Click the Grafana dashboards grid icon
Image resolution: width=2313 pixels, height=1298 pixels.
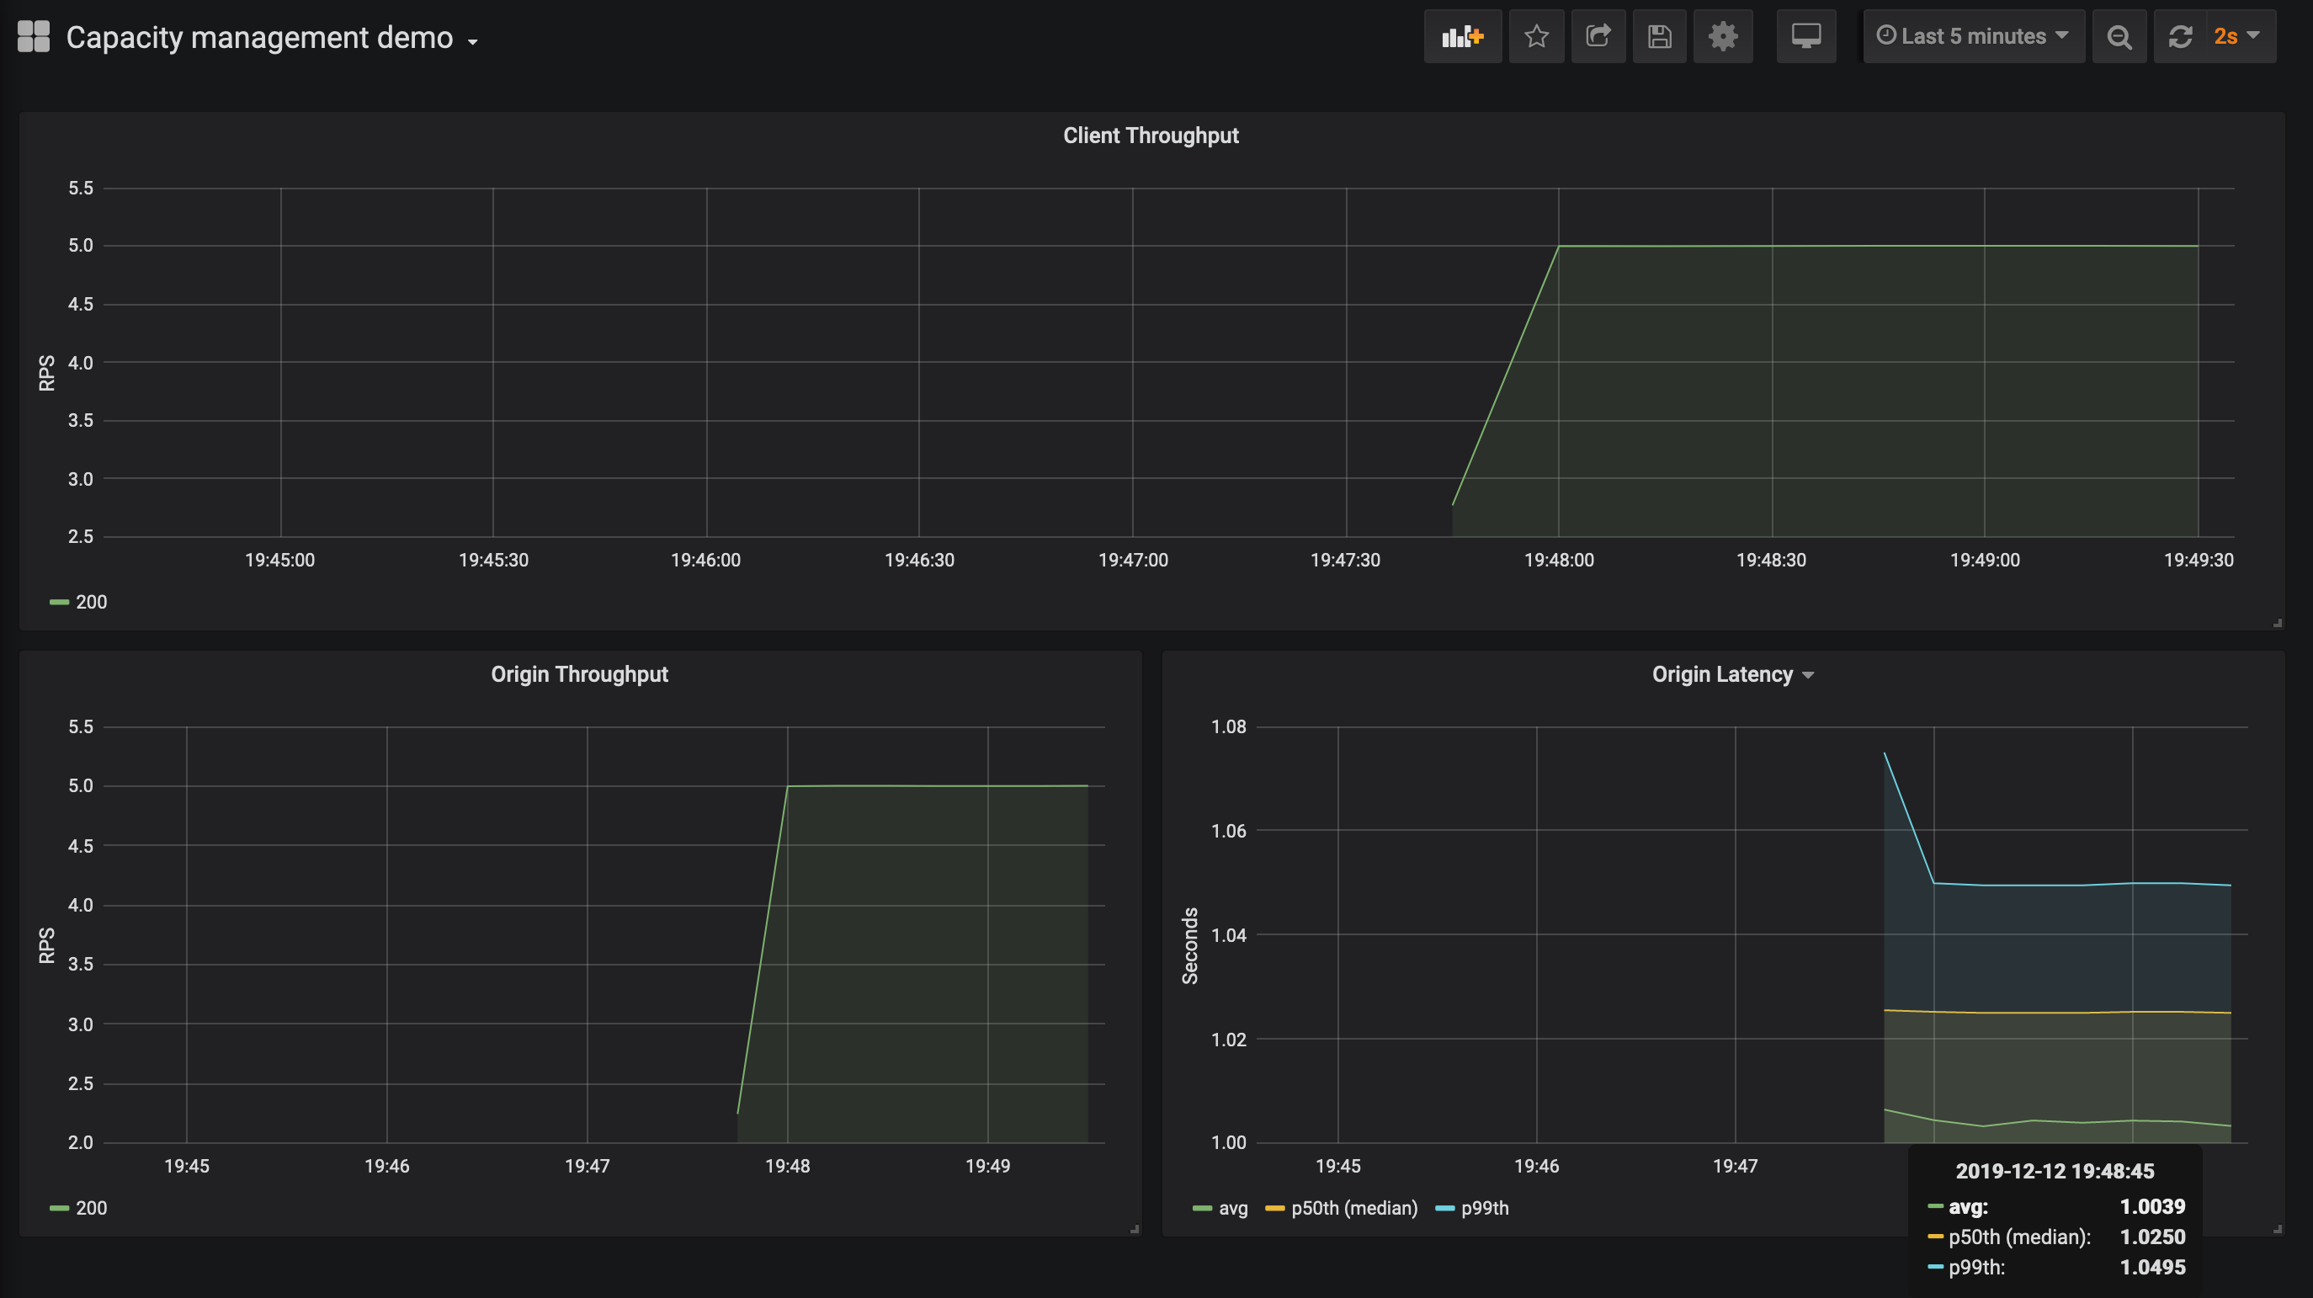point(33,37)
